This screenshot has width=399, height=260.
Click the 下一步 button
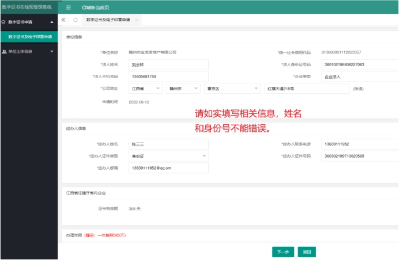283,252
